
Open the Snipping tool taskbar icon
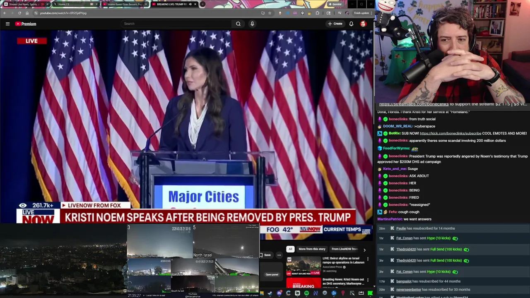(352, 293)
